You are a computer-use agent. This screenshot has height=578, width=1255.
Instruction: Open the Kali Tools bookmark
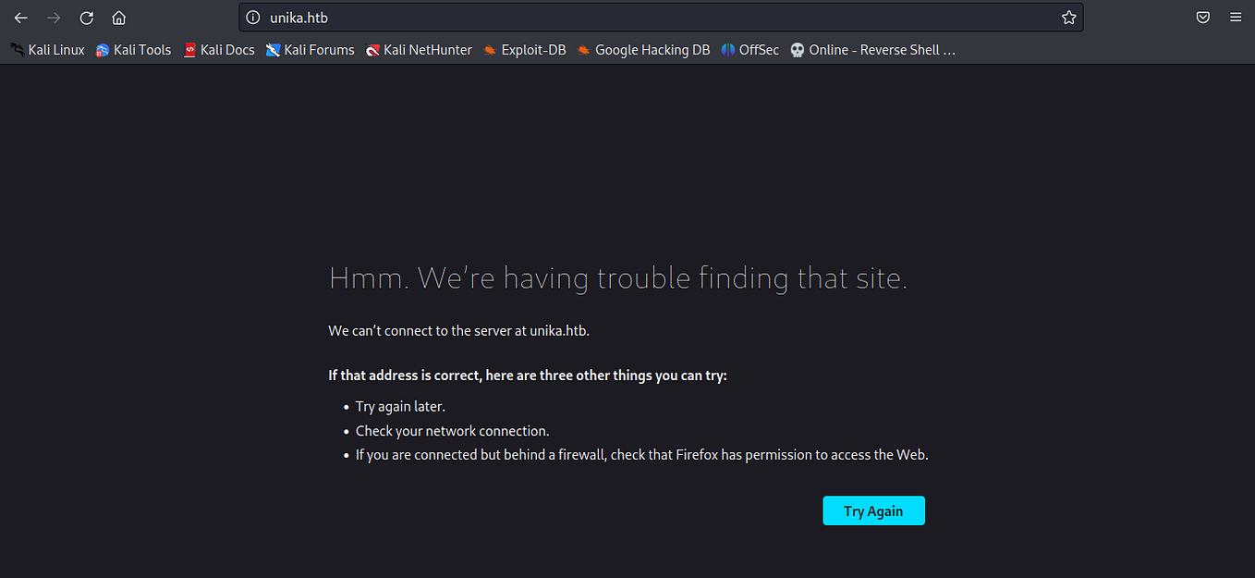134,50
